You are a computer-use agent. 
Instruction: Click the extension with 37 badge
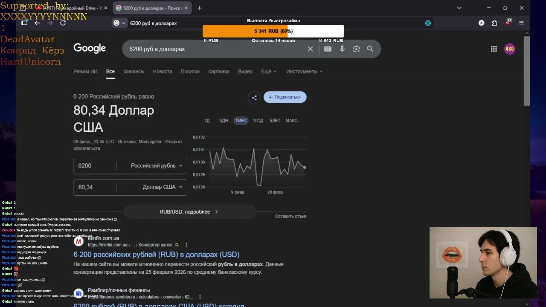click(508, 22)
